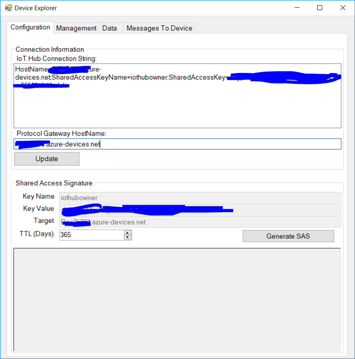Click the TTL (Days) value field

pos(92,235)
